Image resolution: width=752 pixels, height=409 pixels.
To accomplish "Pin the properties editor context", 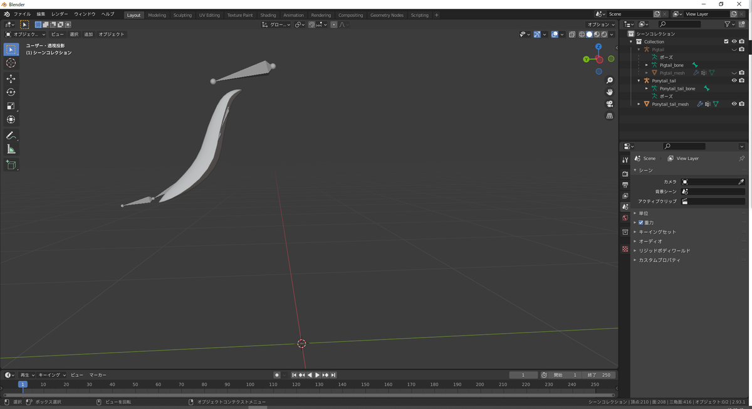I will click(742, 159).
